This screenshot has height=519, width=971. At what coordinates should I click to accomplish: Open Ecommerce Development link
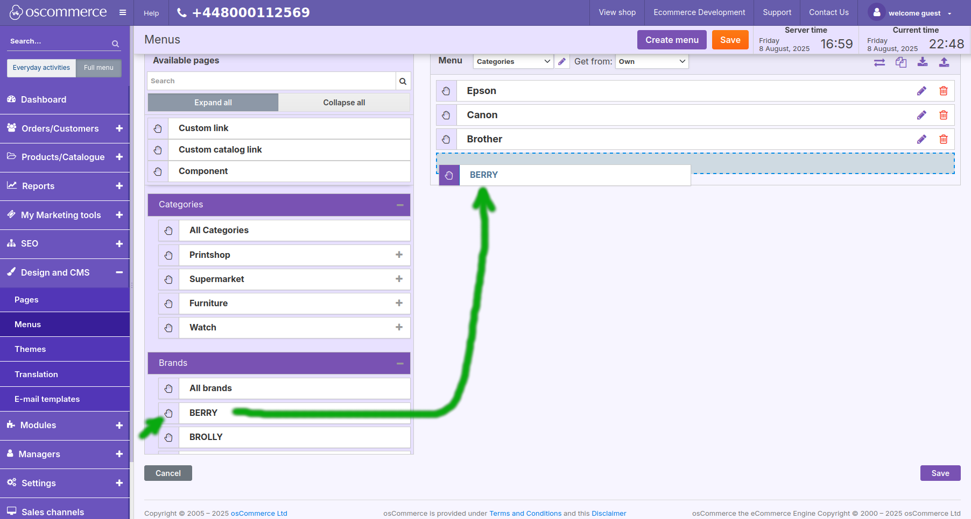coord(699,12)
